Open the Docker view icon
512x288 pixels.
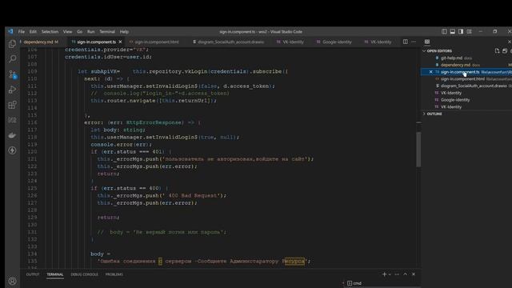12,135
